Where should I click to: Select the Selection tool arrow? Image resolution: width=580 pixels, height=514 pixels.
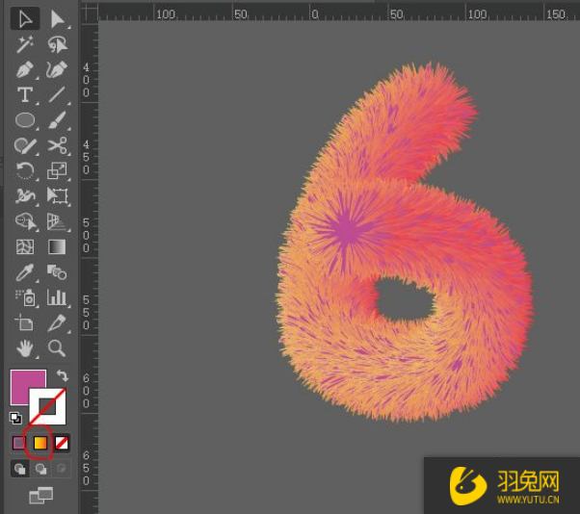[x=25, y=19]
